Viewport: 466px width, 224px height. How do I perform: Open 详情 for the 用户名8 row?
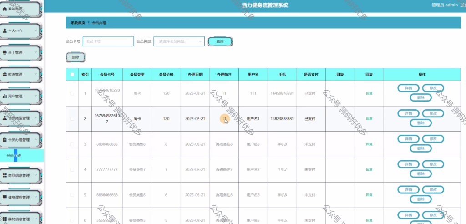point(409,138)
